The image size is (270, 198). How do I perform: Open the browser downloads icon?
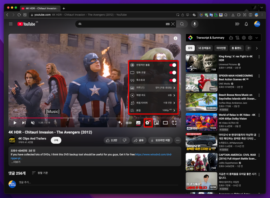[233, 15]
